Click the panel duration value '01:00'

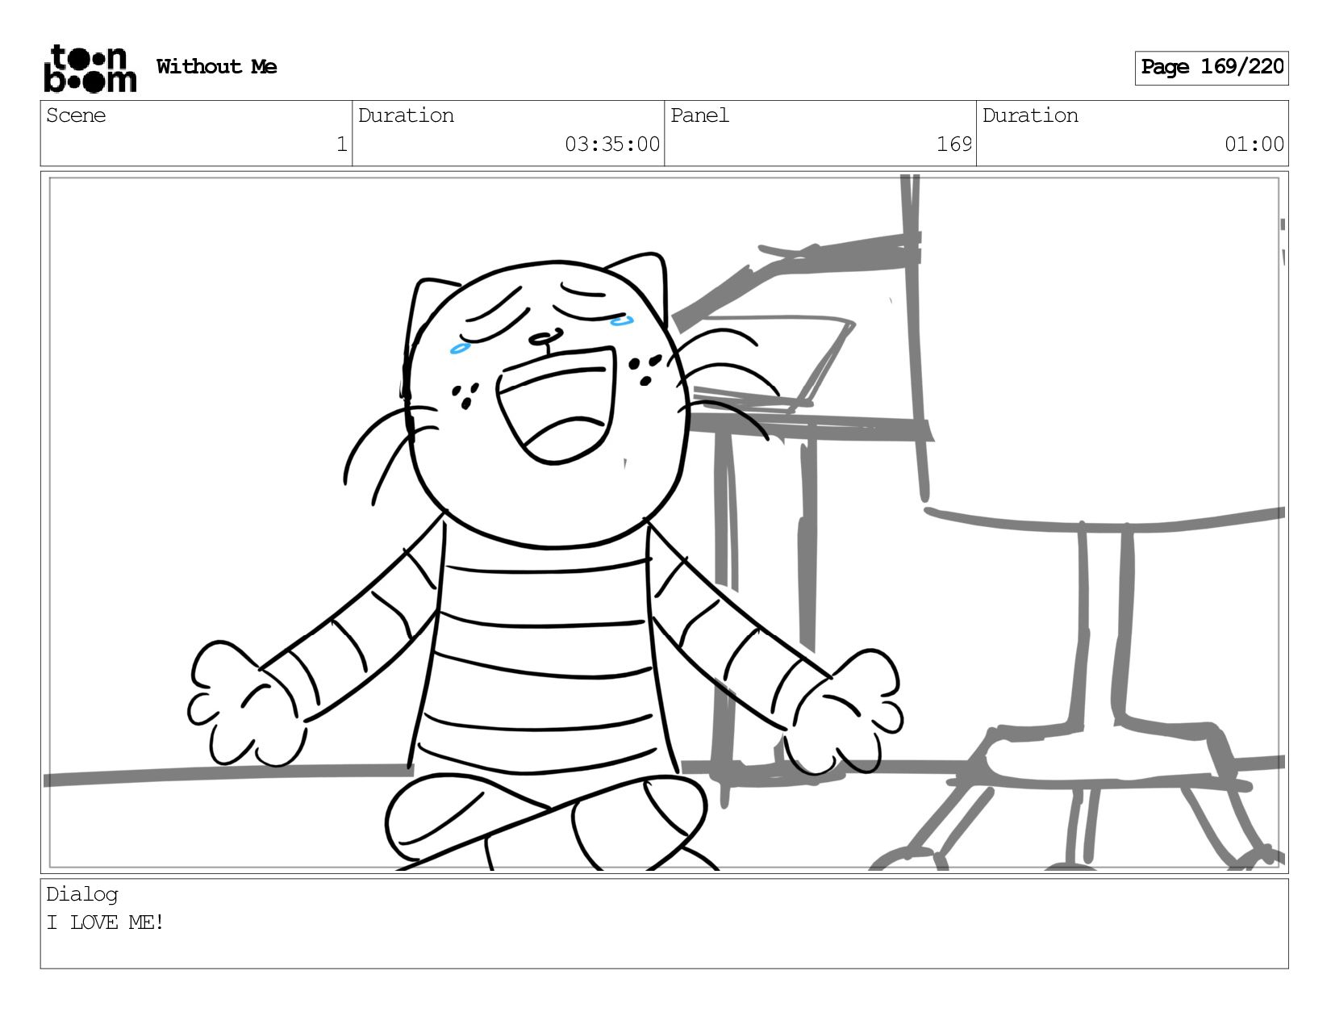click(1254, 144)
